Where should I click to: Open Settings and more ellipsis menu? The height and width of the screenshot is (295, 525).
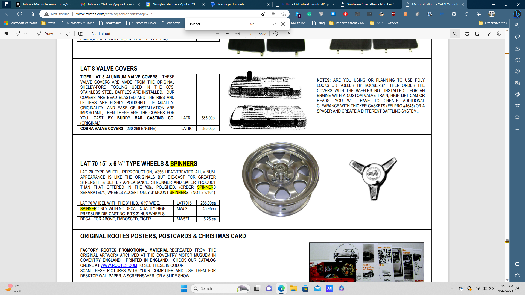[504, 14]
